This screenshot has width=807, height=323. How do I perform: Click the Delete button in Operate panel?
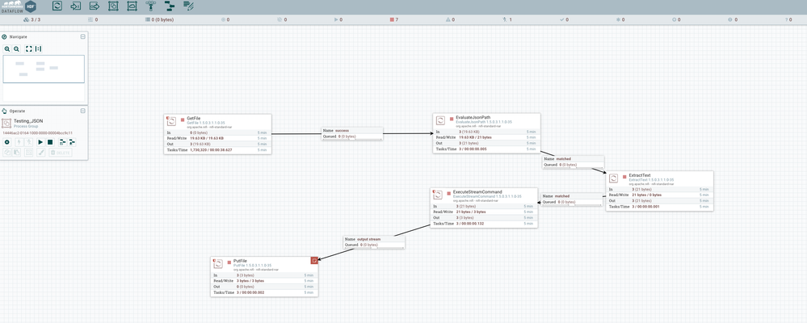click(61, 153)
